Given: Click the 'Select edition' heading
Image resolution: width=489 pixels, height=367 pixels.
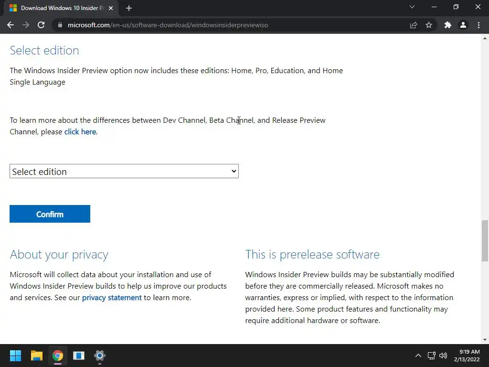Looking at the screenshot, I should pos(44,50).
